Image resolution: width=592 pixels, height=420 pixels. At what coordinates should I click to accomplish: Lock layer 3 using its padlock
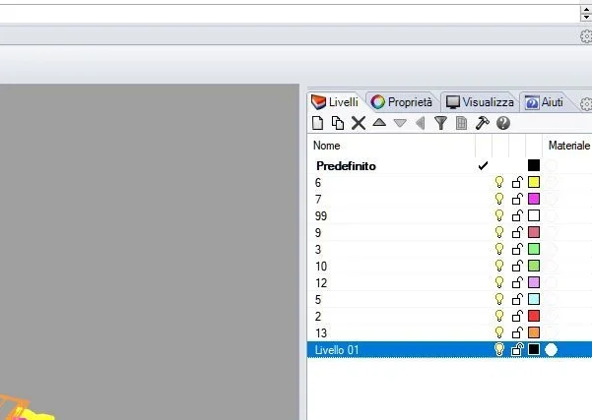tap(516, 249)
